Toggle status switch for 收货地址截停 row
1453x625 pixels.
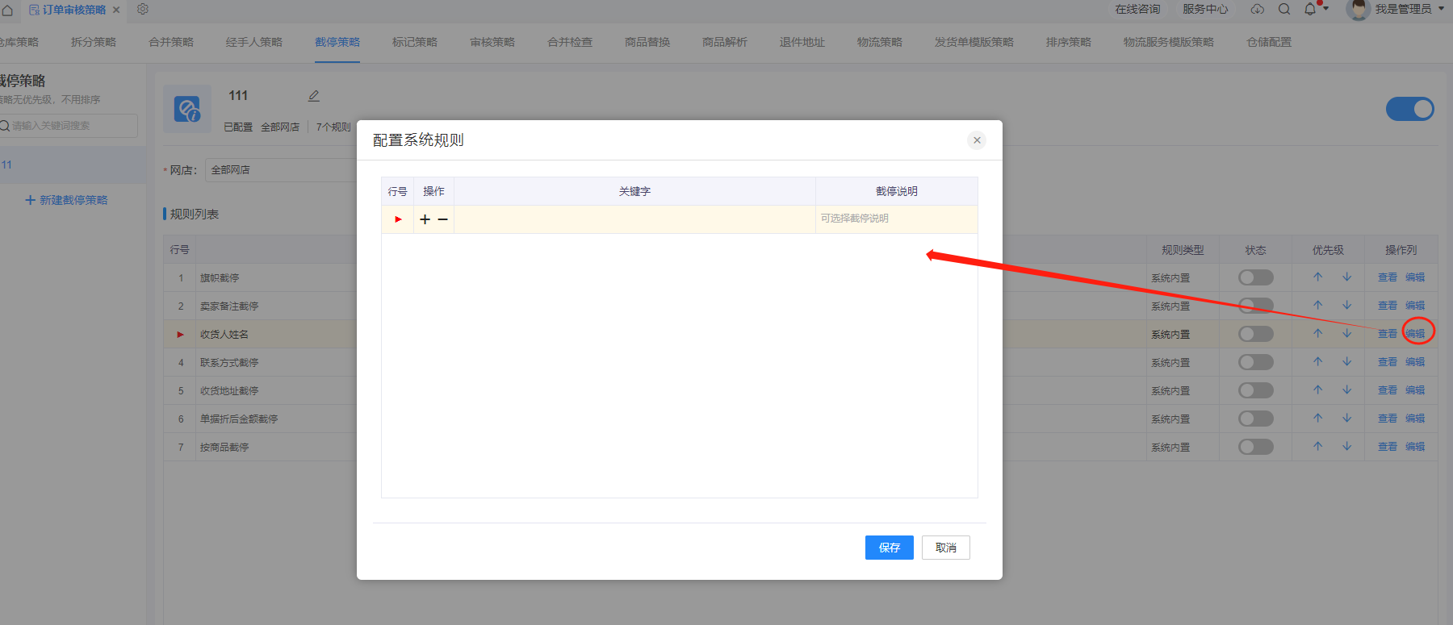tap(1256, 390)
